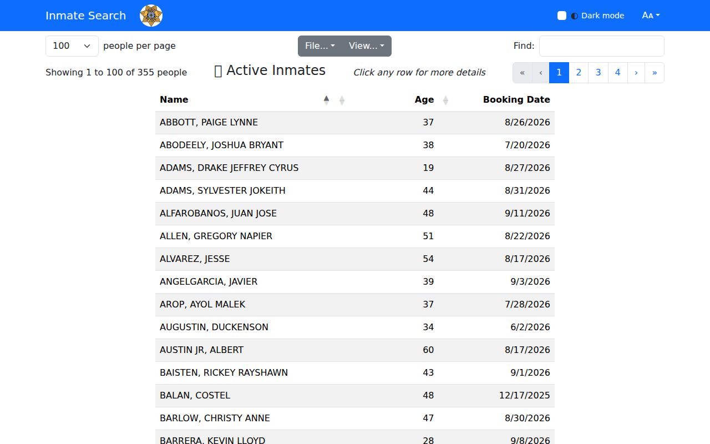Open the people per page selector
Screen dimensions: 710x444
tap(72, 46)
